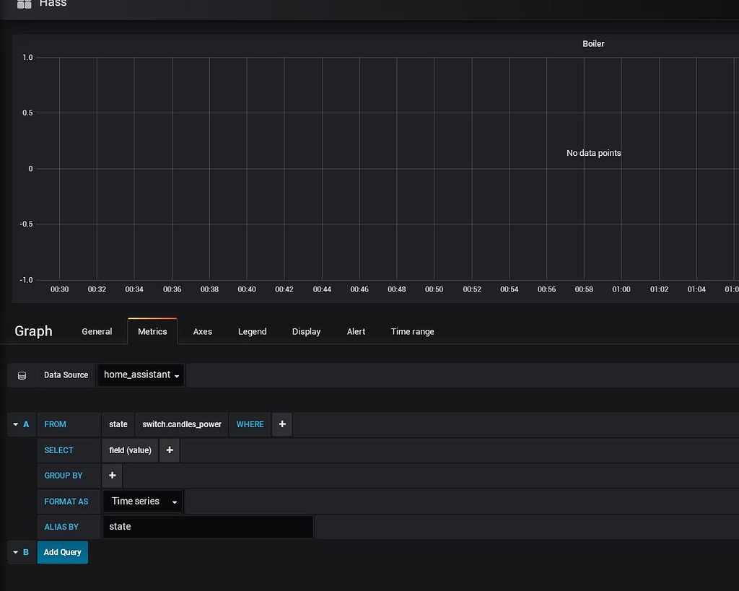
Task: Open the Time range tab
Action: [412, 331]
